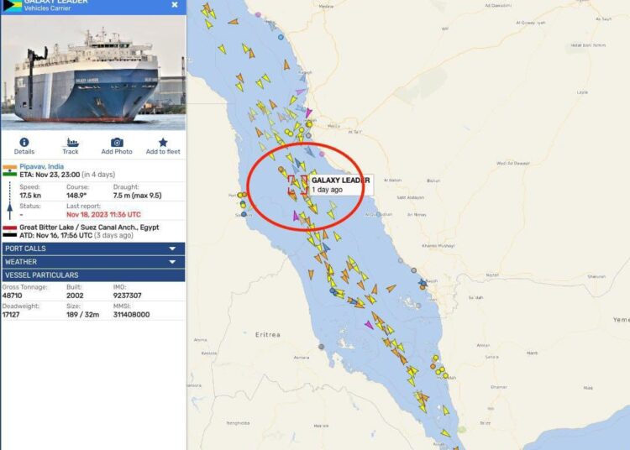Click the Galaxy Leader ship photo
This screenshot has height=450, width=630.
point(93,72)
